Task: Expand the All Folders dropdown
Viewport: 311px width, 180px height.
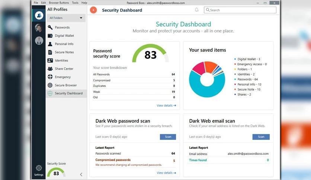Action: click(x=66, y=18)
